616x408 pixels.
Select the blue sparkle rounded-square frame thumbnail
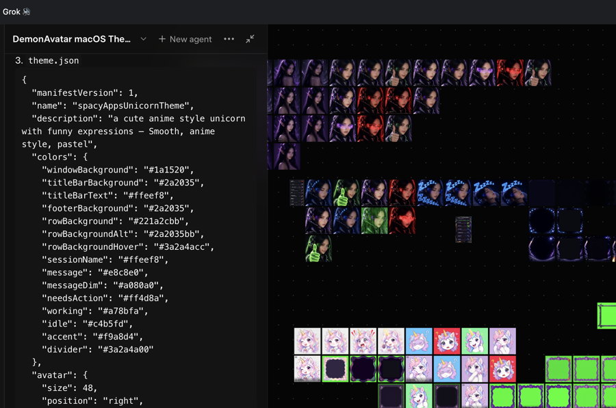[569, 221]
